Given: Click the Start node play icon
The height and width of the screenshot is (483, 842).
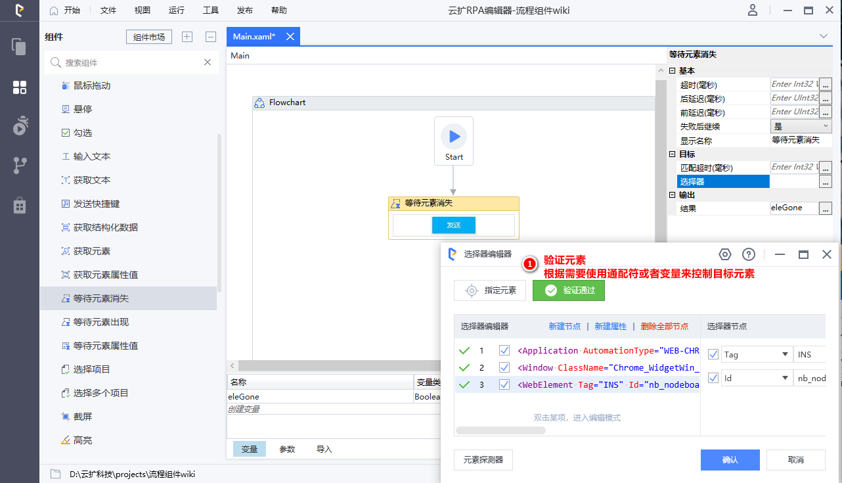Looking at the screenshot, I should click(454, 137).
